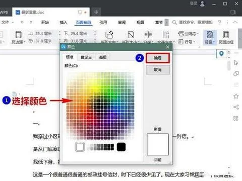Select the large black color swatch
The height and width of the screenshot is (181, 242).
[x=121, y=147]
